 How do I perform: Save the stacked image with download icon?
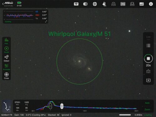148,80
